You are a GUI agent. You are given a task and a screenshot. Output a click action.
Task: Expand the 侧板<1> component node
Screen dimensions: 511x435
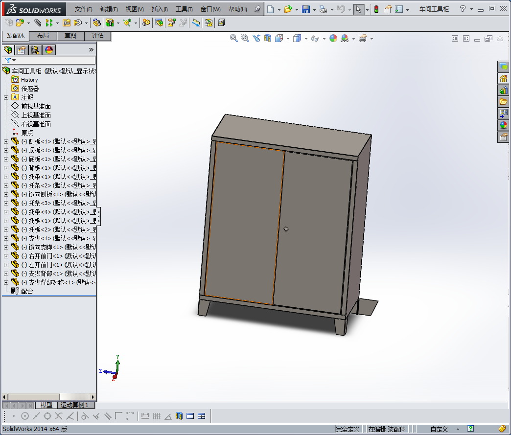[x=6, y=141]
